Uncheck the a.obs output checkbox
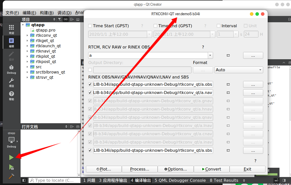The height and width of the screenshot is (185, 291). tap(90, 84)
